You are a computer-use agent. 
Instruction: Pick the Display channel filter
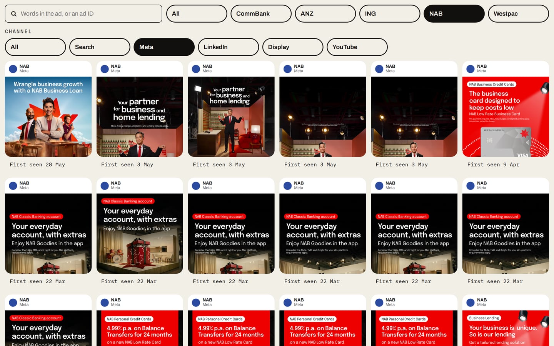point(293,47)
